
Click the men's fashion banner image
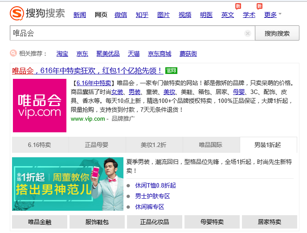click(68, 184)
